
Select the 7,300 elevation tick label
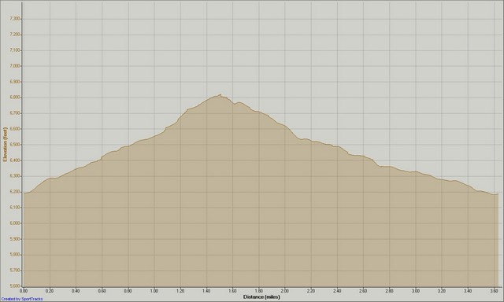click(15, 19)
